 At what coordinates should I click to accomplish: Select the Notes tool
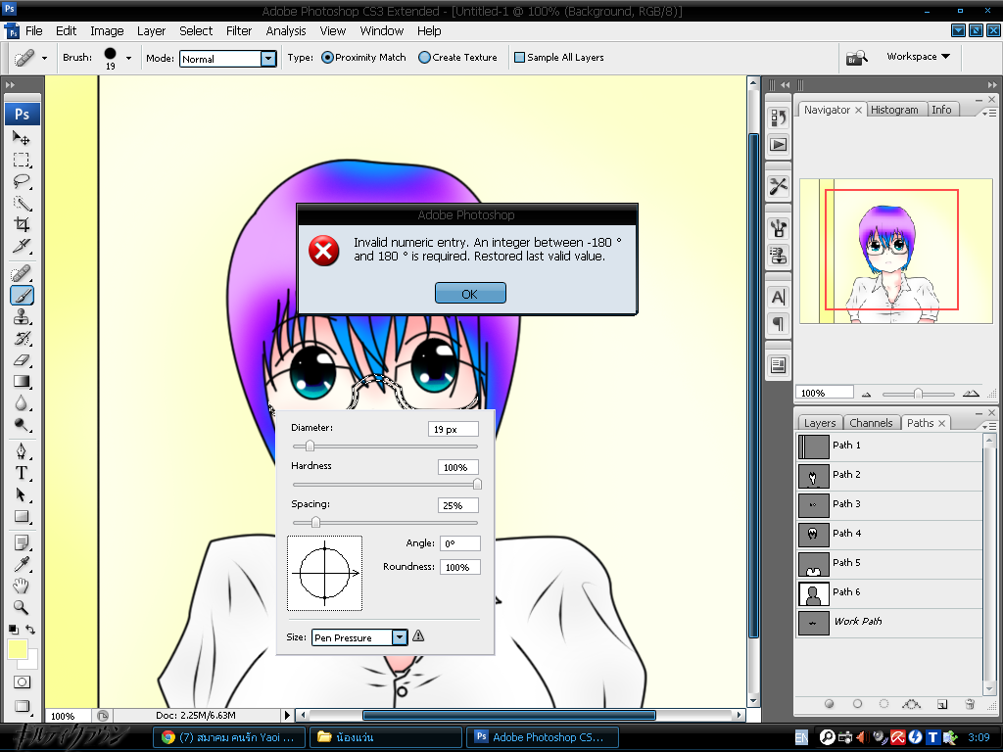point(22,542)
